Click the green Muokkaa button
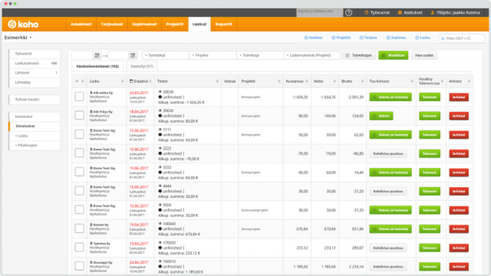Screen dimensions: 491x276 pyautogui.click(x=394, y=55)
